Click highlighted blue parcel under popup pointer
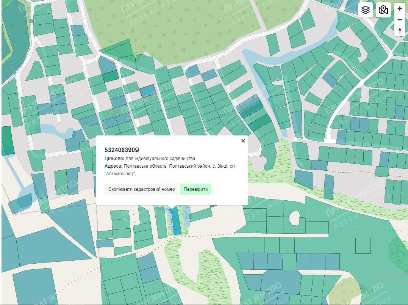The image size is (408, 305). 176,222
